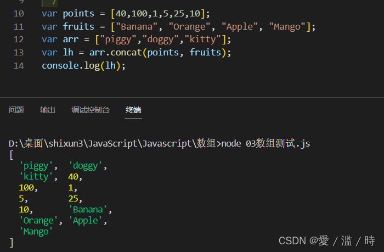Click line number 11 in gutter
This screenshot has width=384, height=252.
(19, 26)
